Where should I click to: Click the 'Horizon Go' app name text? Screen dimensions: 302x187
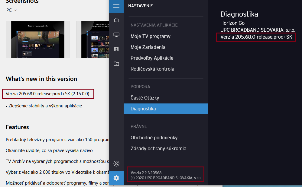coord(232,23)
